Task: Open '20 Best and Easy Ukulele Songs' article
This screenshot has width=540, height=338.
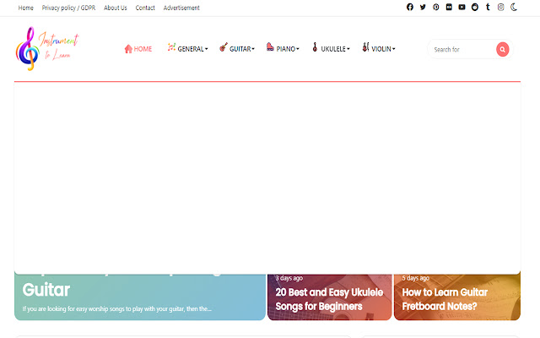Action: (x=329, y=299)
